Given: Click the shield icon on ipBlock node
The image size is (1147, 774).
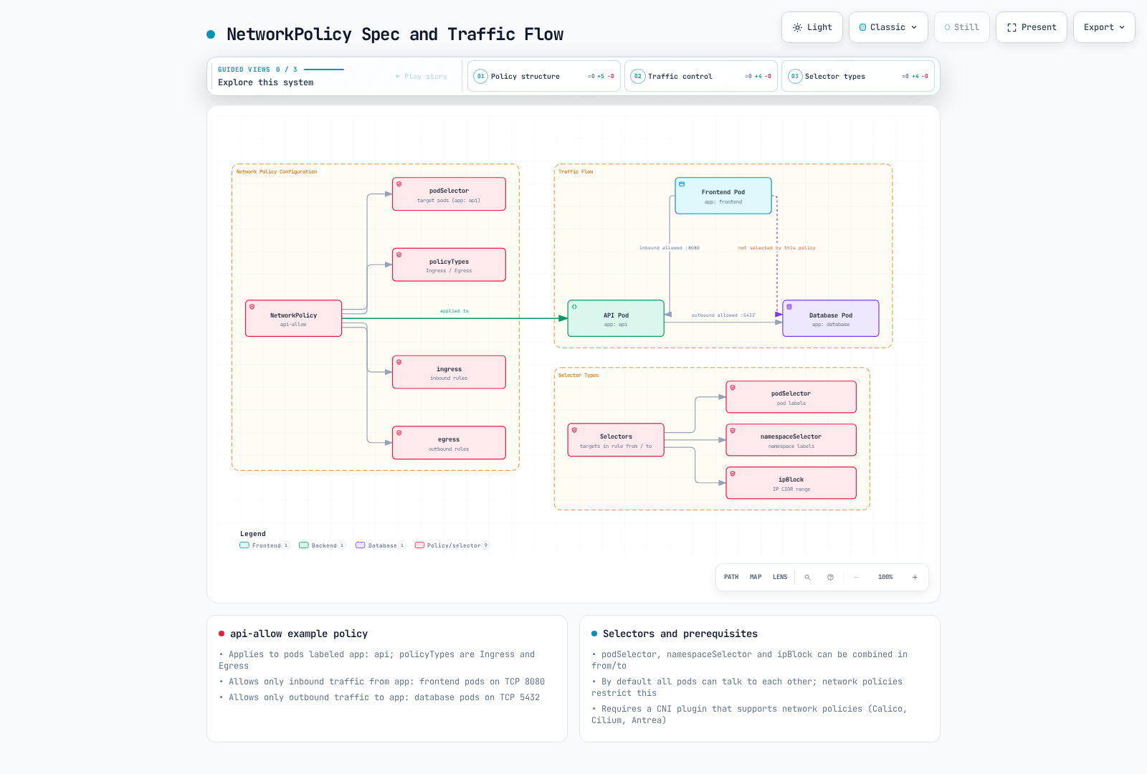Looking at the screenshot, I should (733, 474).
